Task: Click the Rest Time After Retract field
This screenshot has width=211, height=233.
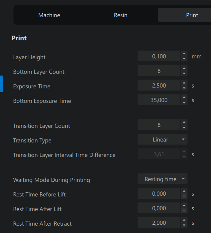Action: coord(159,223)
